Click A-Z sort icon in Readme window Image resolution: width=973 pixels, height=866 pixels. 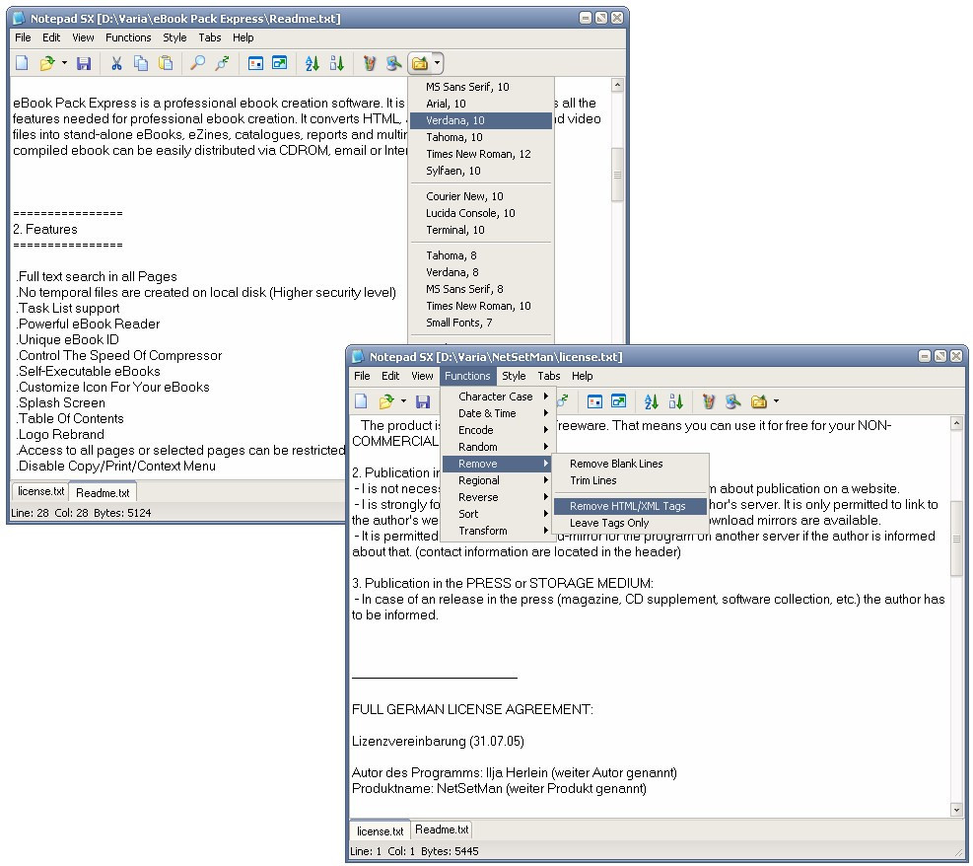pos(313,63)
